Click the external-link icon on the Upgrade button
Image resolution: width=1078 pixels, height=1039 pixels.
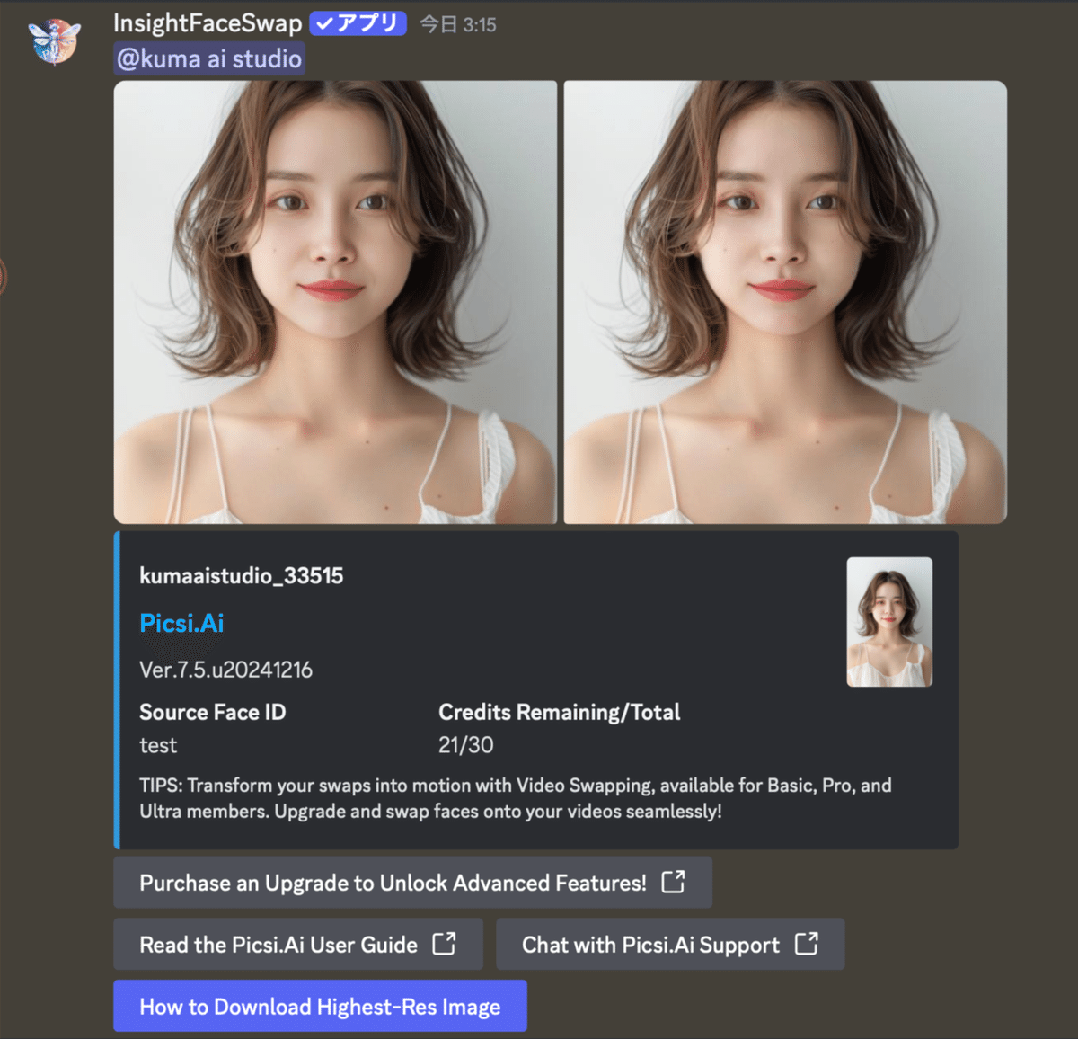click(x=674, y=883)
